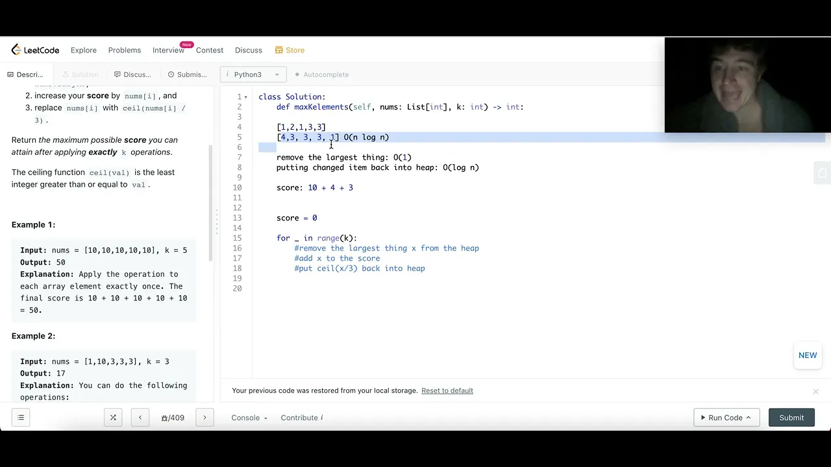Open the problem list icon

pos(21,418)
